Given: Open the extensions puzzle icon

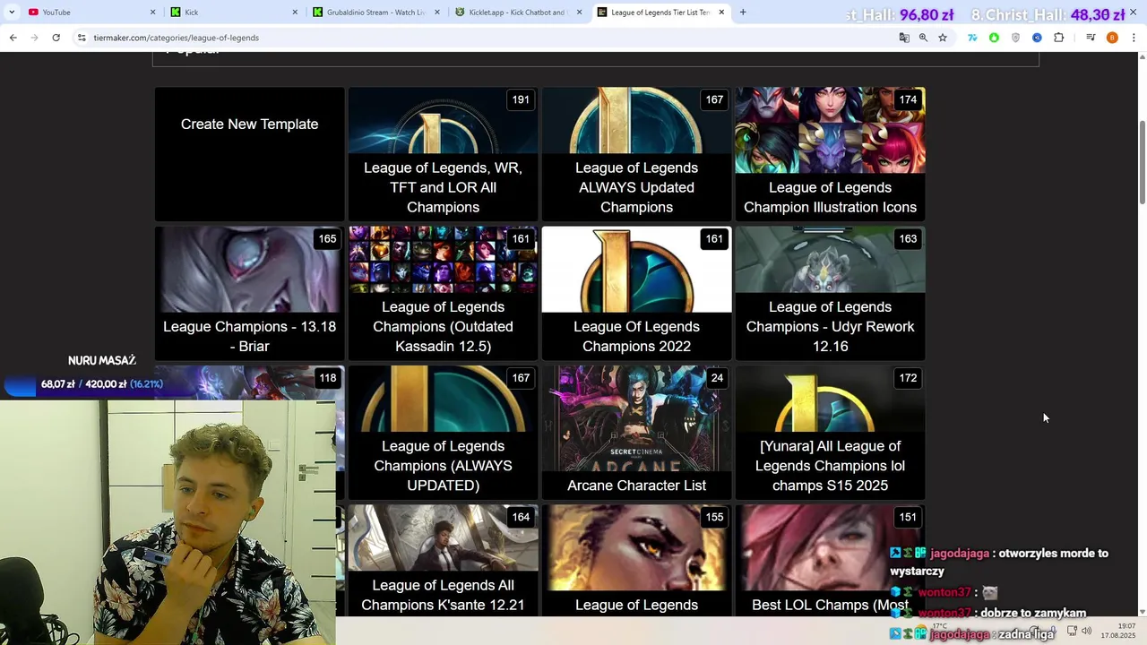Looking at the screenshot, I should click(x=1058, y=38).
